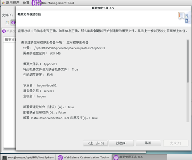Click the applications menu foot icon
The height and width of the screenshot is (160, 192).
[x=3, y=3]
